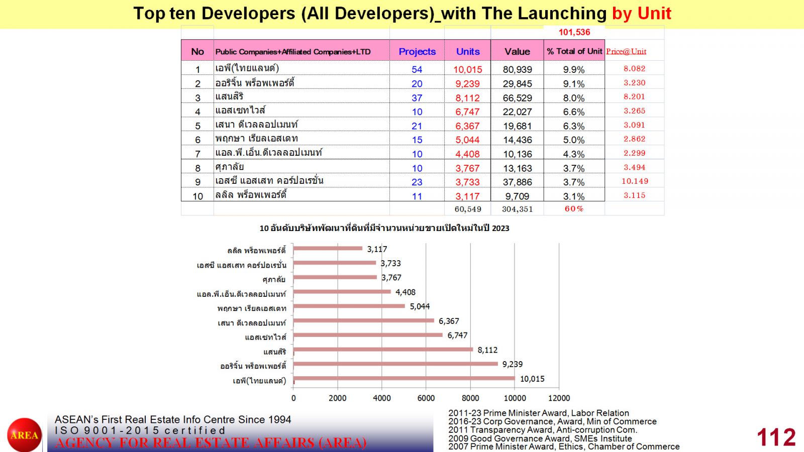Click value cell 19,681
Viewport: 804px width, 452px height.
pos(518,126)
